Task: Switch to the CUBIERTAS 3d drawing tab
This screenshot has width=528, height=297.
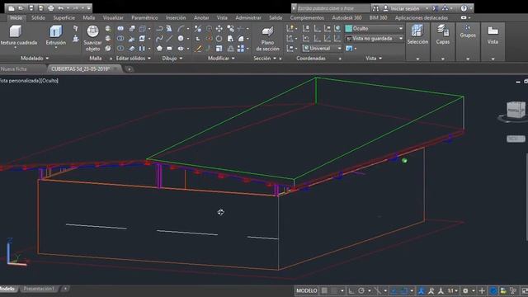Action: (x=83, y=69)
